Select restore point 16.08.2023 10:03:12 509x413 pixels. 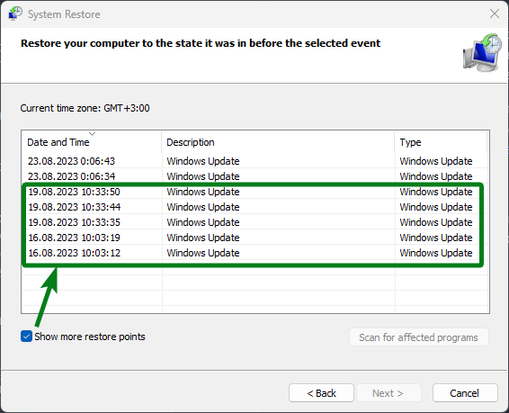click(x=254, y=253)
